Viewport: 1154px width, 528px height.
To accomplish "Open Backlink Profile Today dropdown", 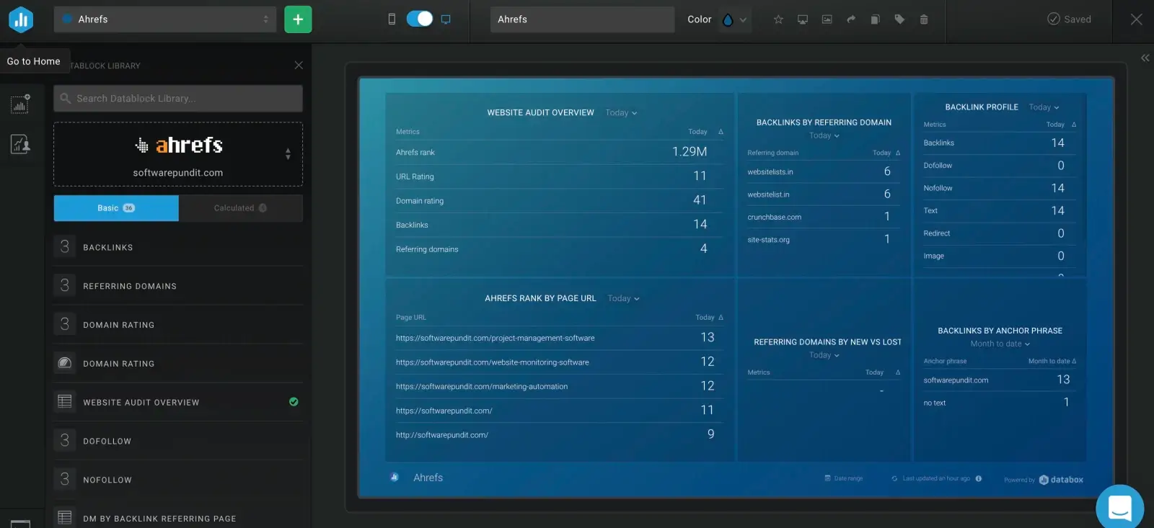I will coord(1044,107).
